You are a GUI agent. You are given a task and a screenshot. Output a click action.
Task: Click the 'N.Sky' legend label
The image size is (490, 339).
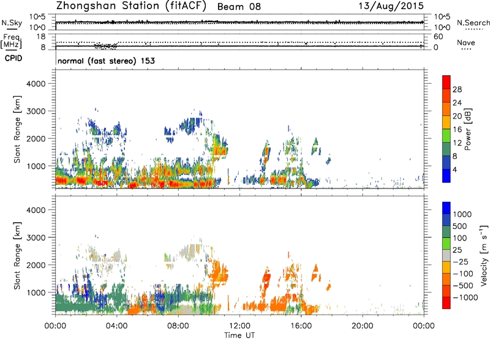pos(12,23)
